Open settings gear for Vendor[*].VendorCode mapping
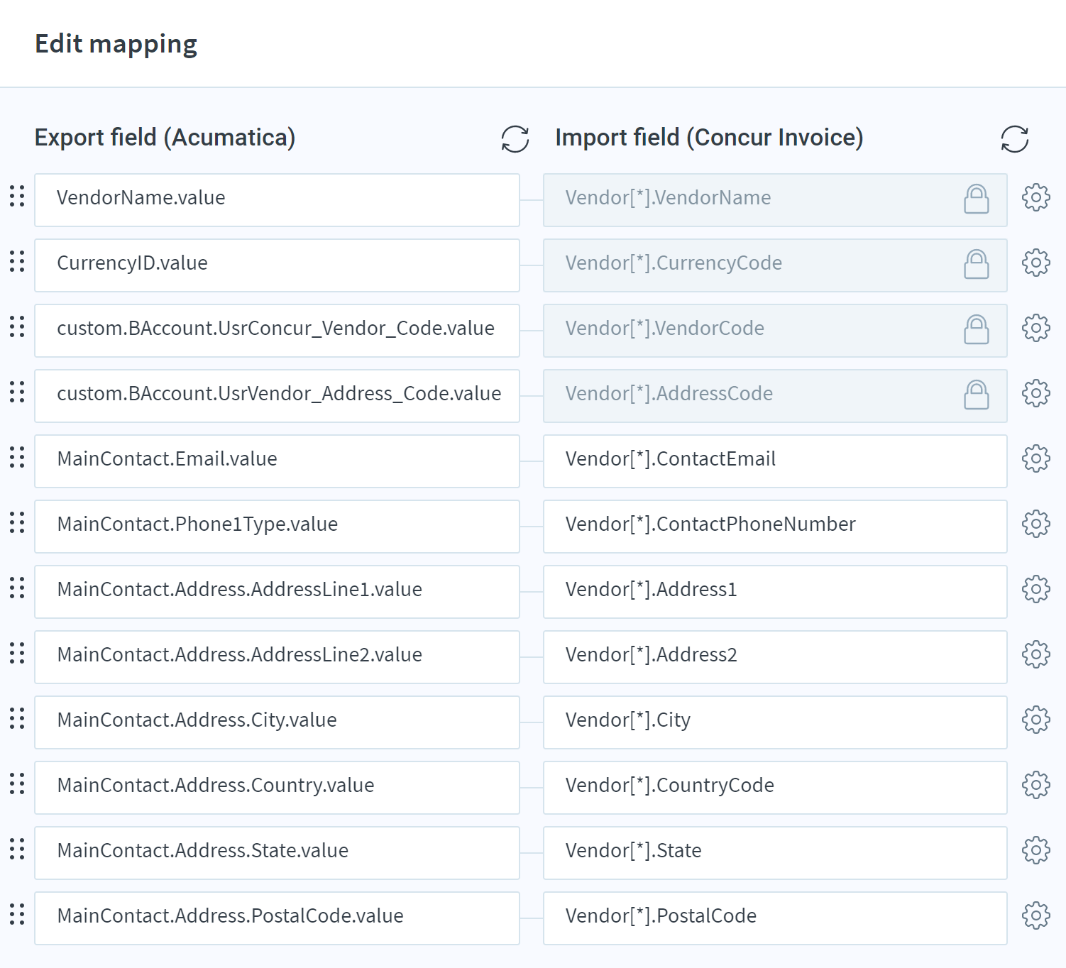The width and height of the screenshot is (1066, 968). click(x=1036, y=328)
